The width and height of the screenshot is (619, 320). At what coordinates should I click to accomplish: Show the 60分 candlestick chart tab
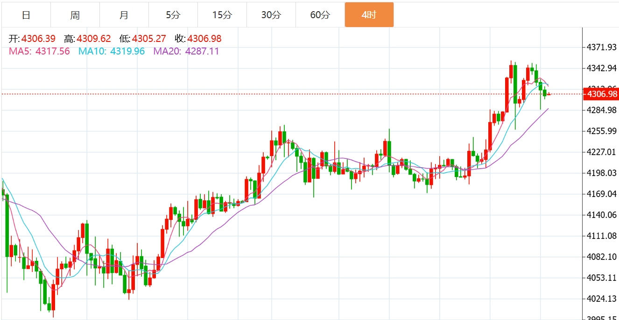[x=320, y=15]
